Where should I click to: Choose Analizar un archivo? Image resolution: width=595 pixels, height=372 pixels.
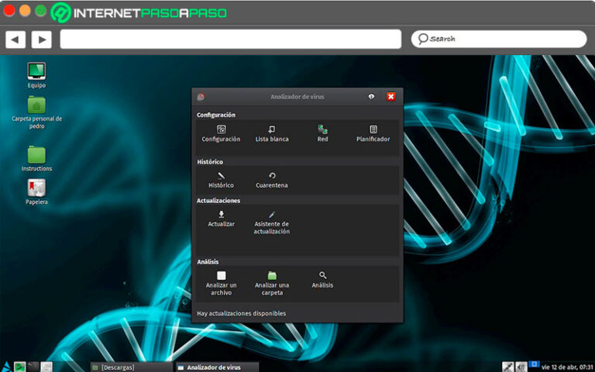pos(222,284)
